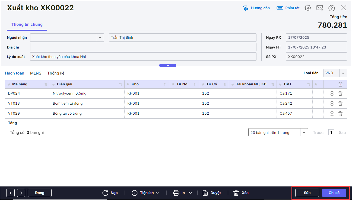Viewport: 352px width, 200px height.
Task: Click the delete all rows header icon
Action: 340,84
